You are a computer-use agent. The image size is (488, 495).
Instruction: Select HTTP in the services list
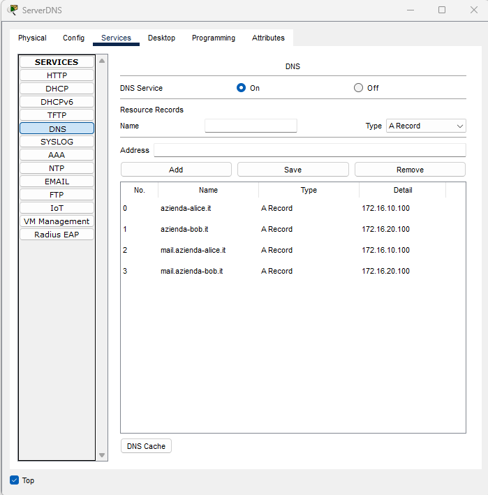pos(57,75)
